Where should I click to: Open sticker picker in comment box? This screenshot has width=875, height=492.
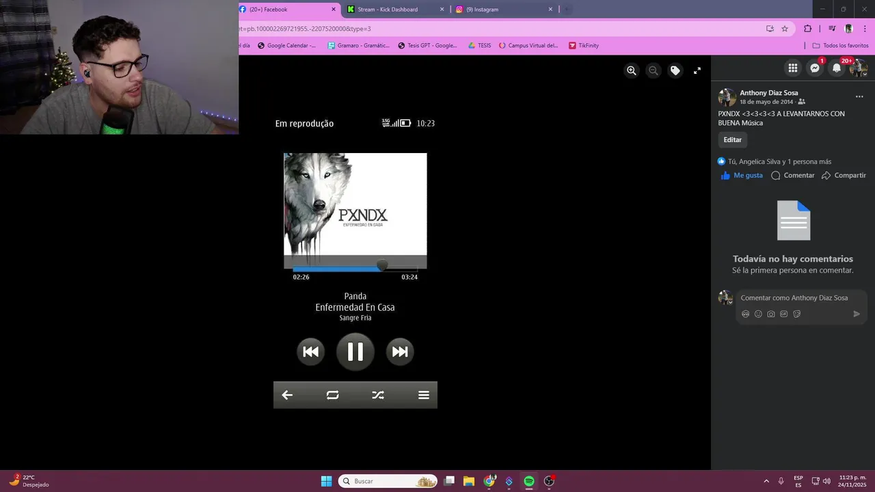(x=797, y=314)
